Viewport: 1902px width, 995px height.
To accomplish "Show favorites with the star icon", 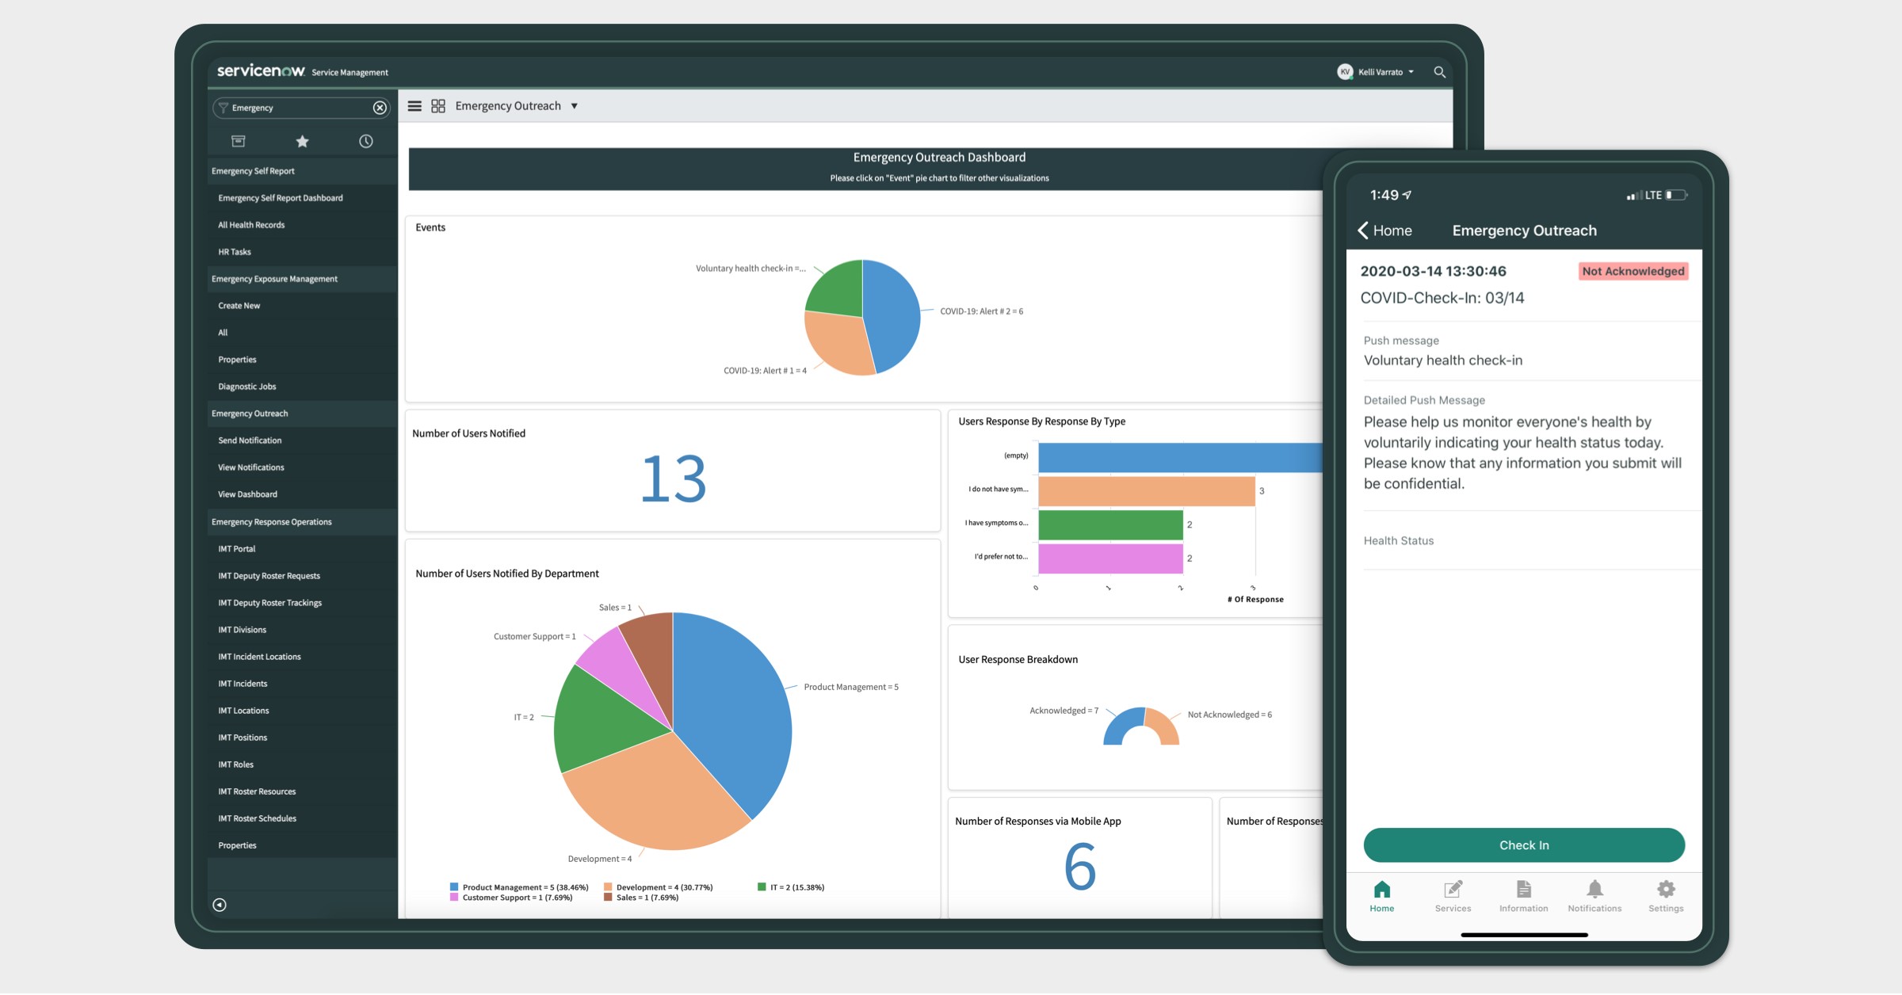I will click(302, 141).
